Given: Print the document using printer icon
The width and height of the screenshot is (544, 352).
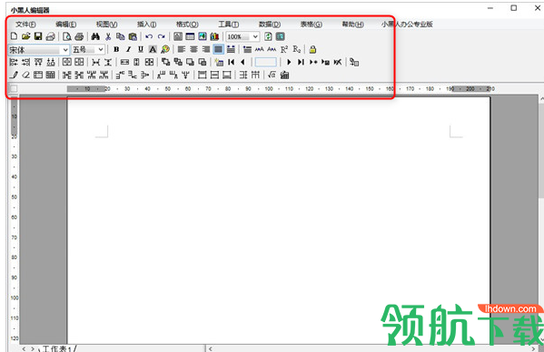Looking at the screenshot, I should (79, 36).
